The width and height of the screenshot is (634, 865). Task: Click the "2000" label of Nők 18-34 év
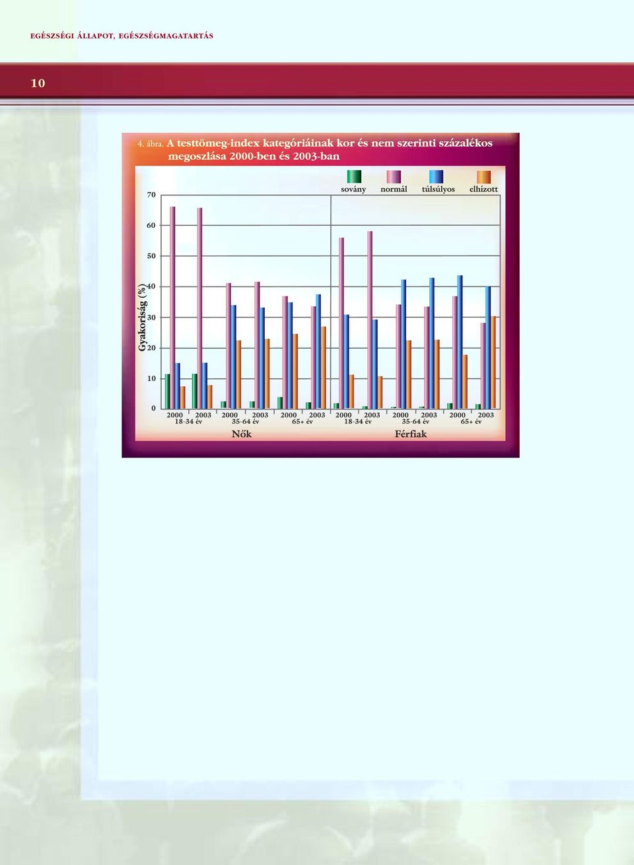click(174, 415)
